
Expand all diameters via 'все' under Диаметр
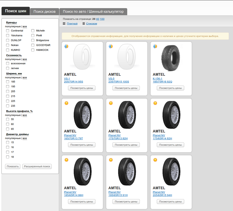(x=25, y=138)
